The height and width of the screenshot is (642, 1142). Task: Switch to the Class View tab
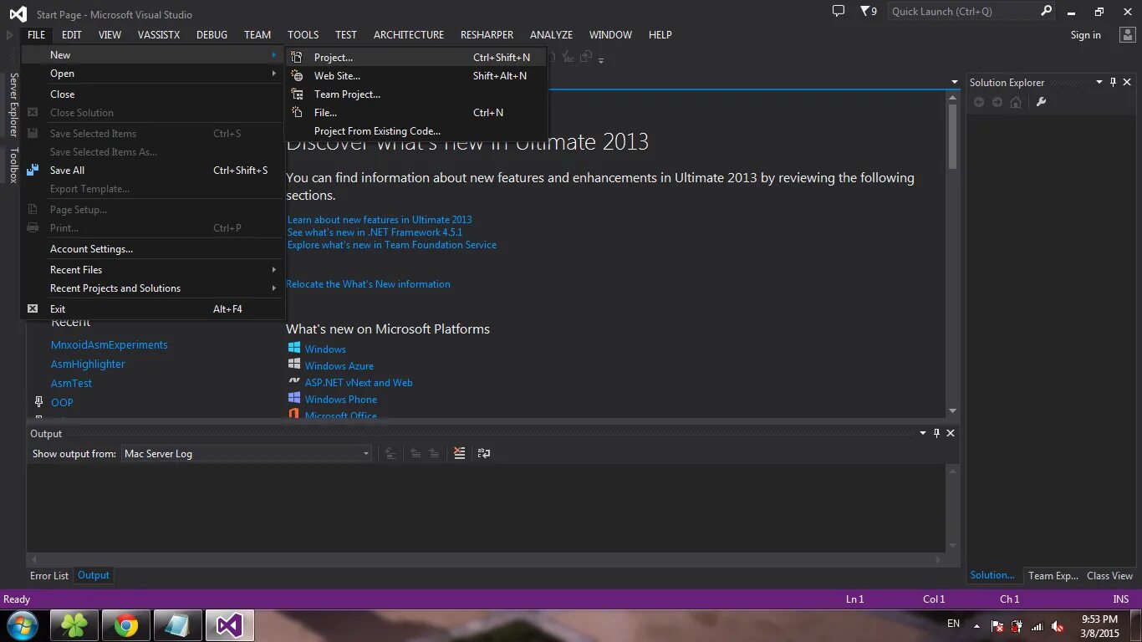tap(1109, 575)
